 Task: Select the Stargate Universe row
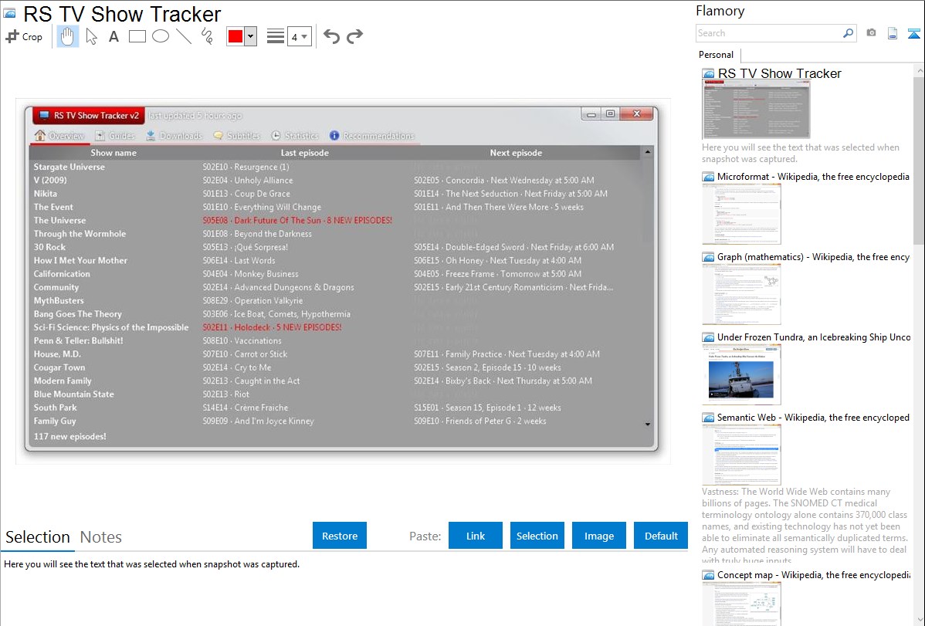point(335,167)
